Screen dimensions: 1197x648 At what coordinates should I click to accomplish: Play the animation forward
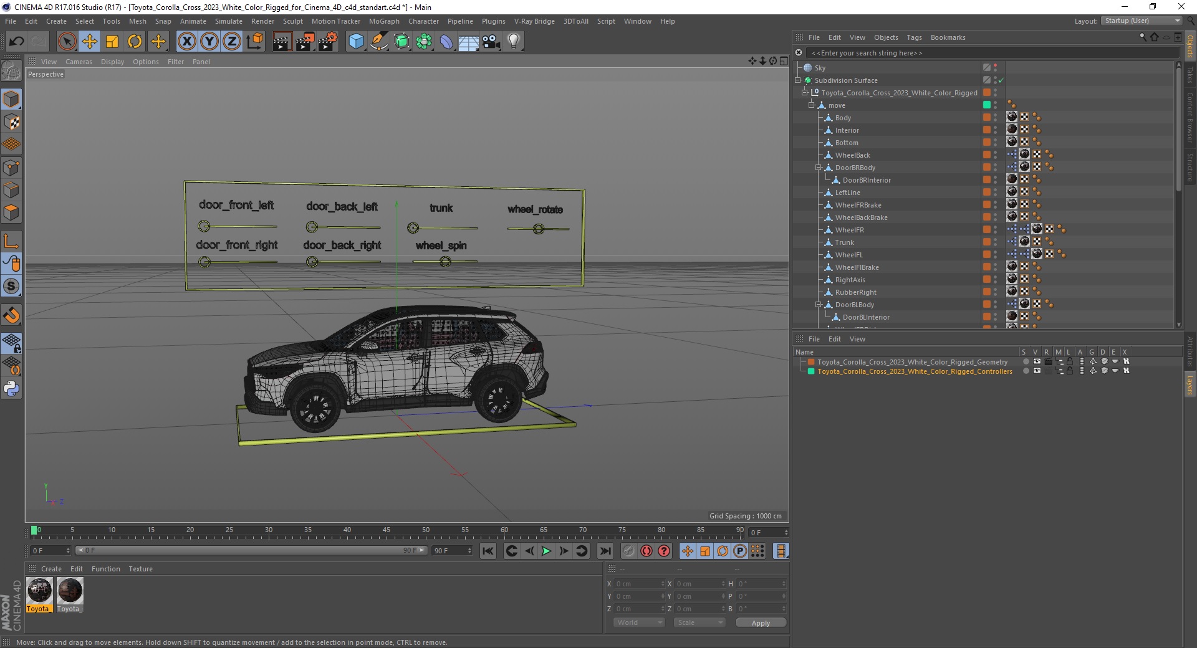click(x=546, y=551)
